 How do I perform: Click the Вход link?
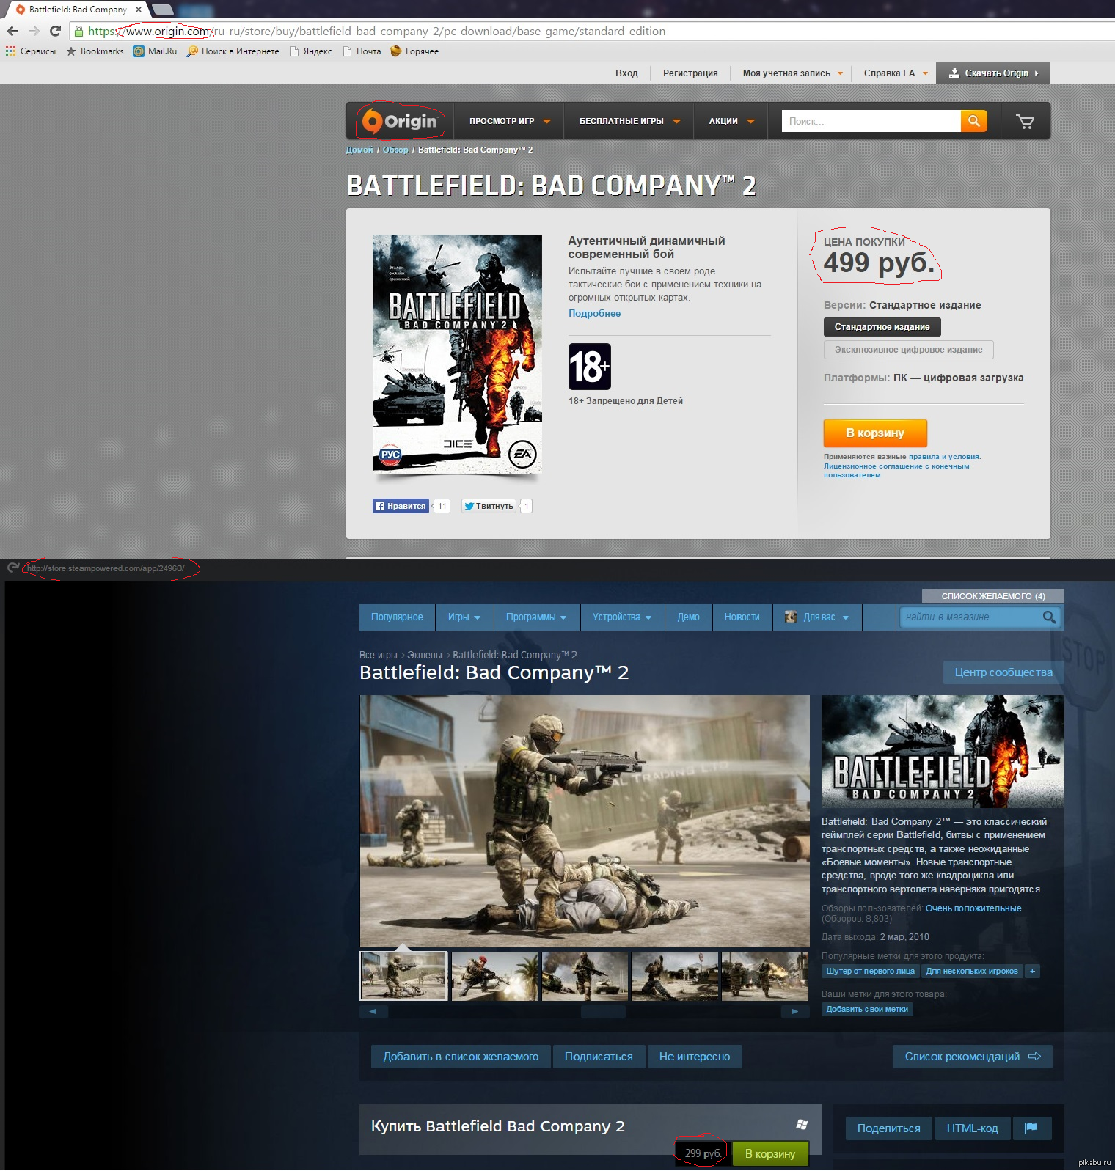pos(626,73)
